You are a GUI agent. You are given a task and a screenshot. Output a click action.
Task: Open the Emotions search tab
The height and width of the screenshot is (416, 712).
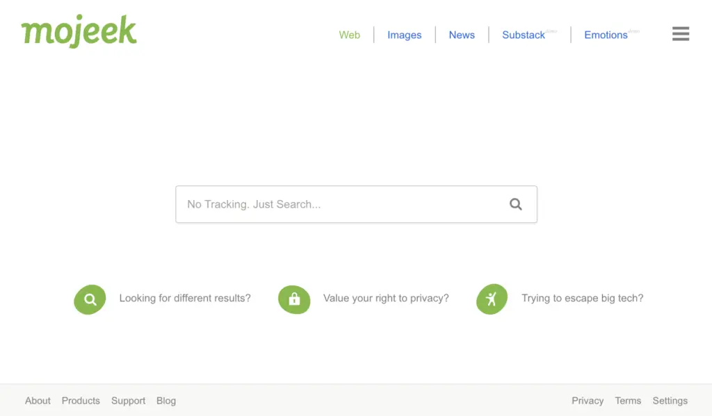coord(606,35)
